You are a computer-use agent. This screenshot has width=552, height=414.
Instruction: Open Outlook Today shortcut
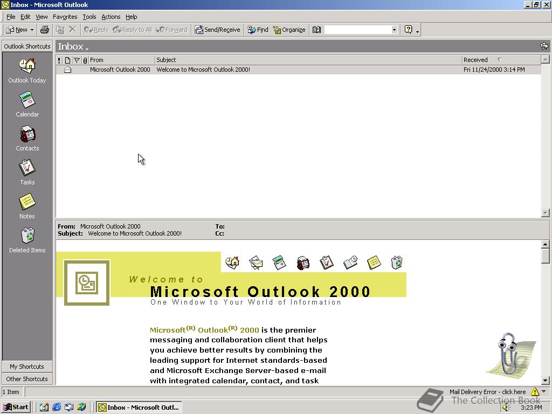click(x=27, y=71)
